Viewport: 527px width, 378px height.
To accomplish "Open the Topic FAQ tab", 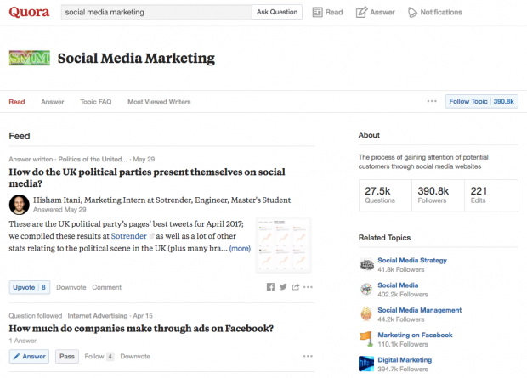I will coord(96,102).
